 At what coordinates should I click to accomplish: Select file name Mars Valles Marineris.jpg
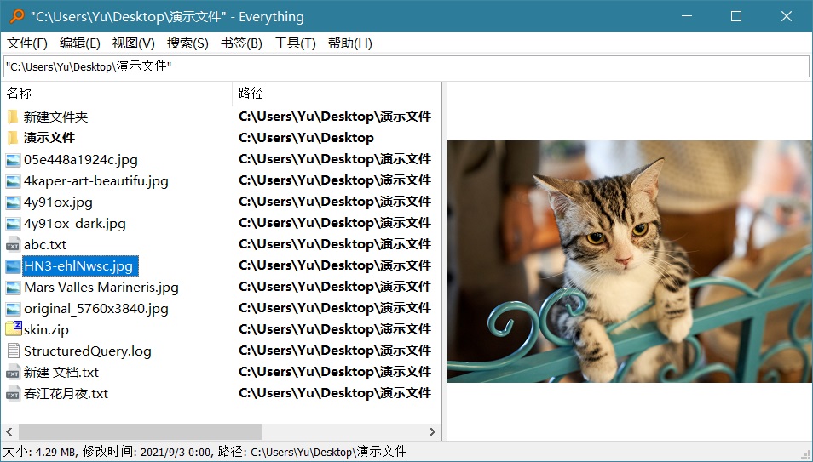[101, 288]
